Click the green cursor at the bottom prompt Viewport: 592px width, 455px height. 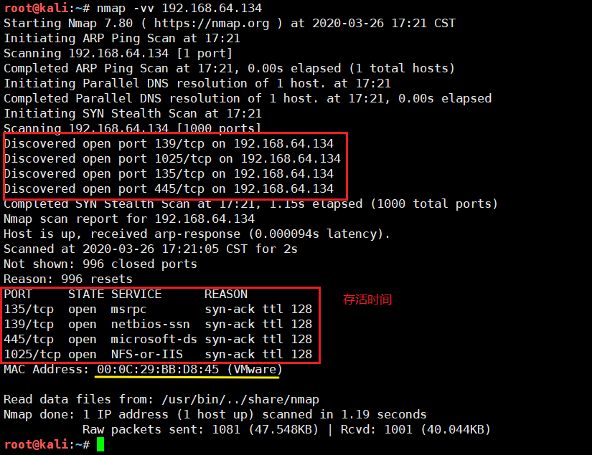100,444
